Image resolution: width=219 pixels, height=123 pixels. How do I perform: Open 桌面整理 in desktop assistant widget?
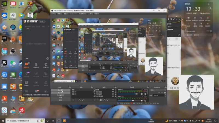pos(188,19)
